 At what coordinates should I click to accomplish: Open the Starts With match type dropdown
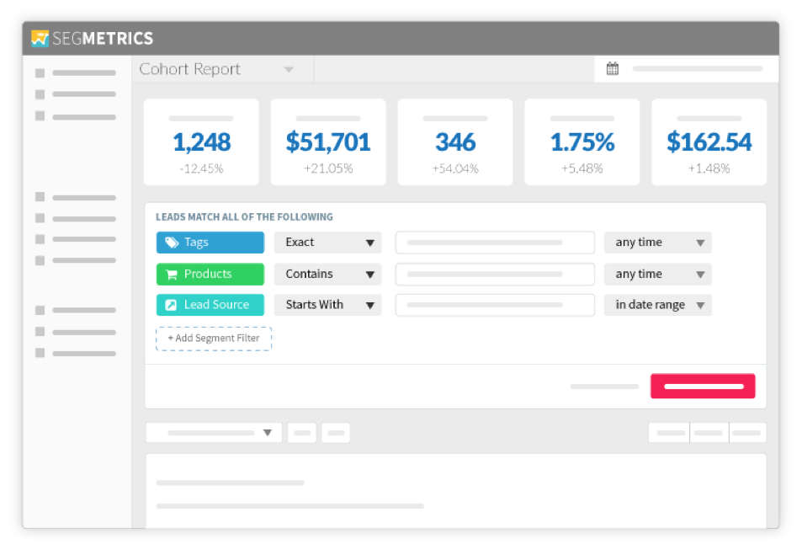click(x=328, y=305)
